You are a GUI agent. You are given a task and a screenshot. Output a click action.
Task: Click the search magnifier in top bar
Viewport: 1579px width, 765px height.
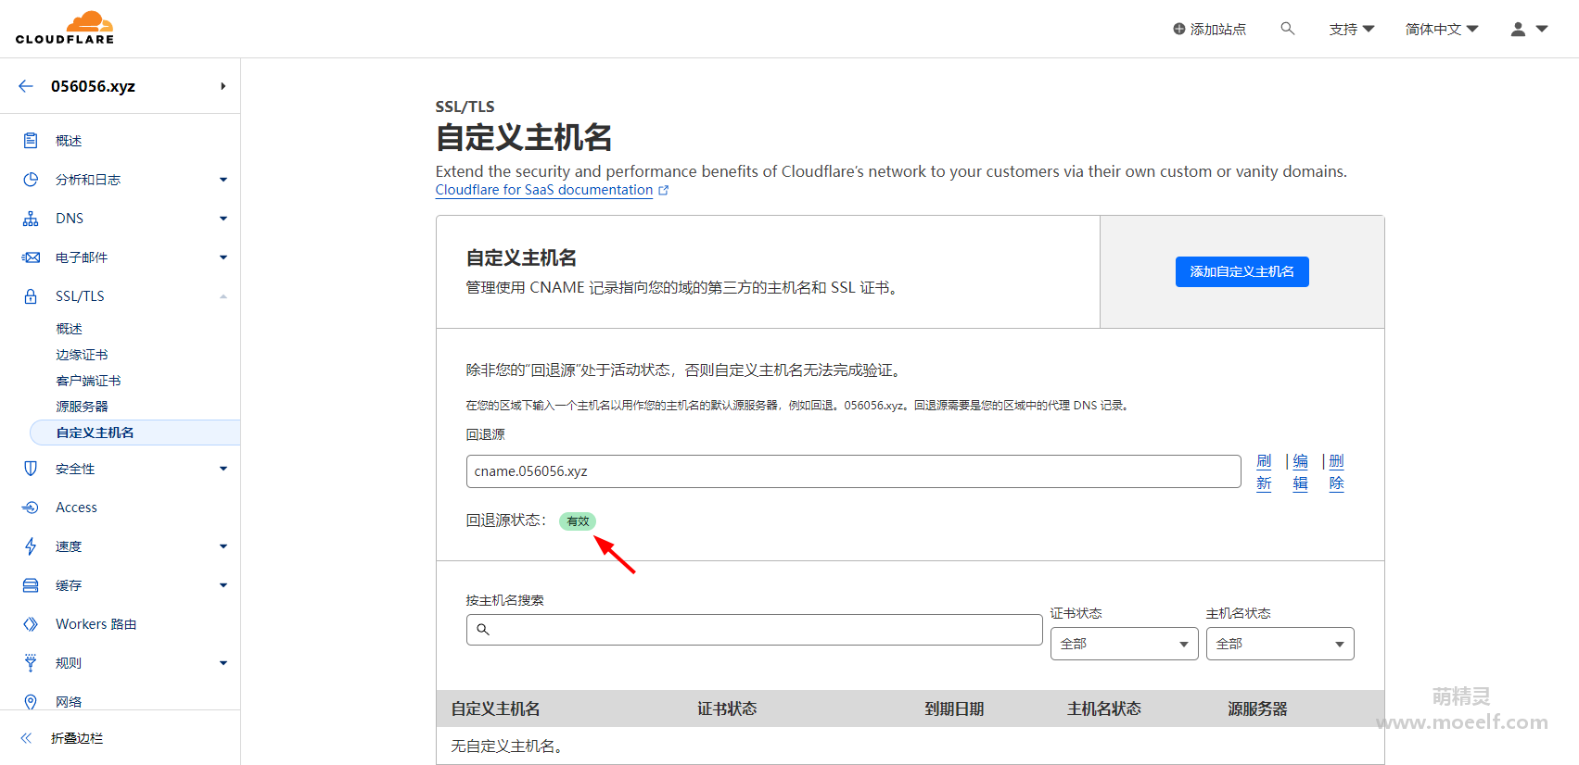click(x=1287, y=29)
